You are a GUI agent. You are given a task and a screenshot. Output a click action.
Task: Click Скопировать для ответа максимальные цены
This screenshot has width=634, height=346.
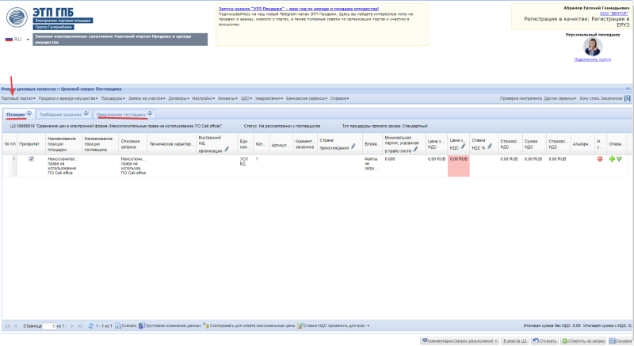[x=249, y=326]
